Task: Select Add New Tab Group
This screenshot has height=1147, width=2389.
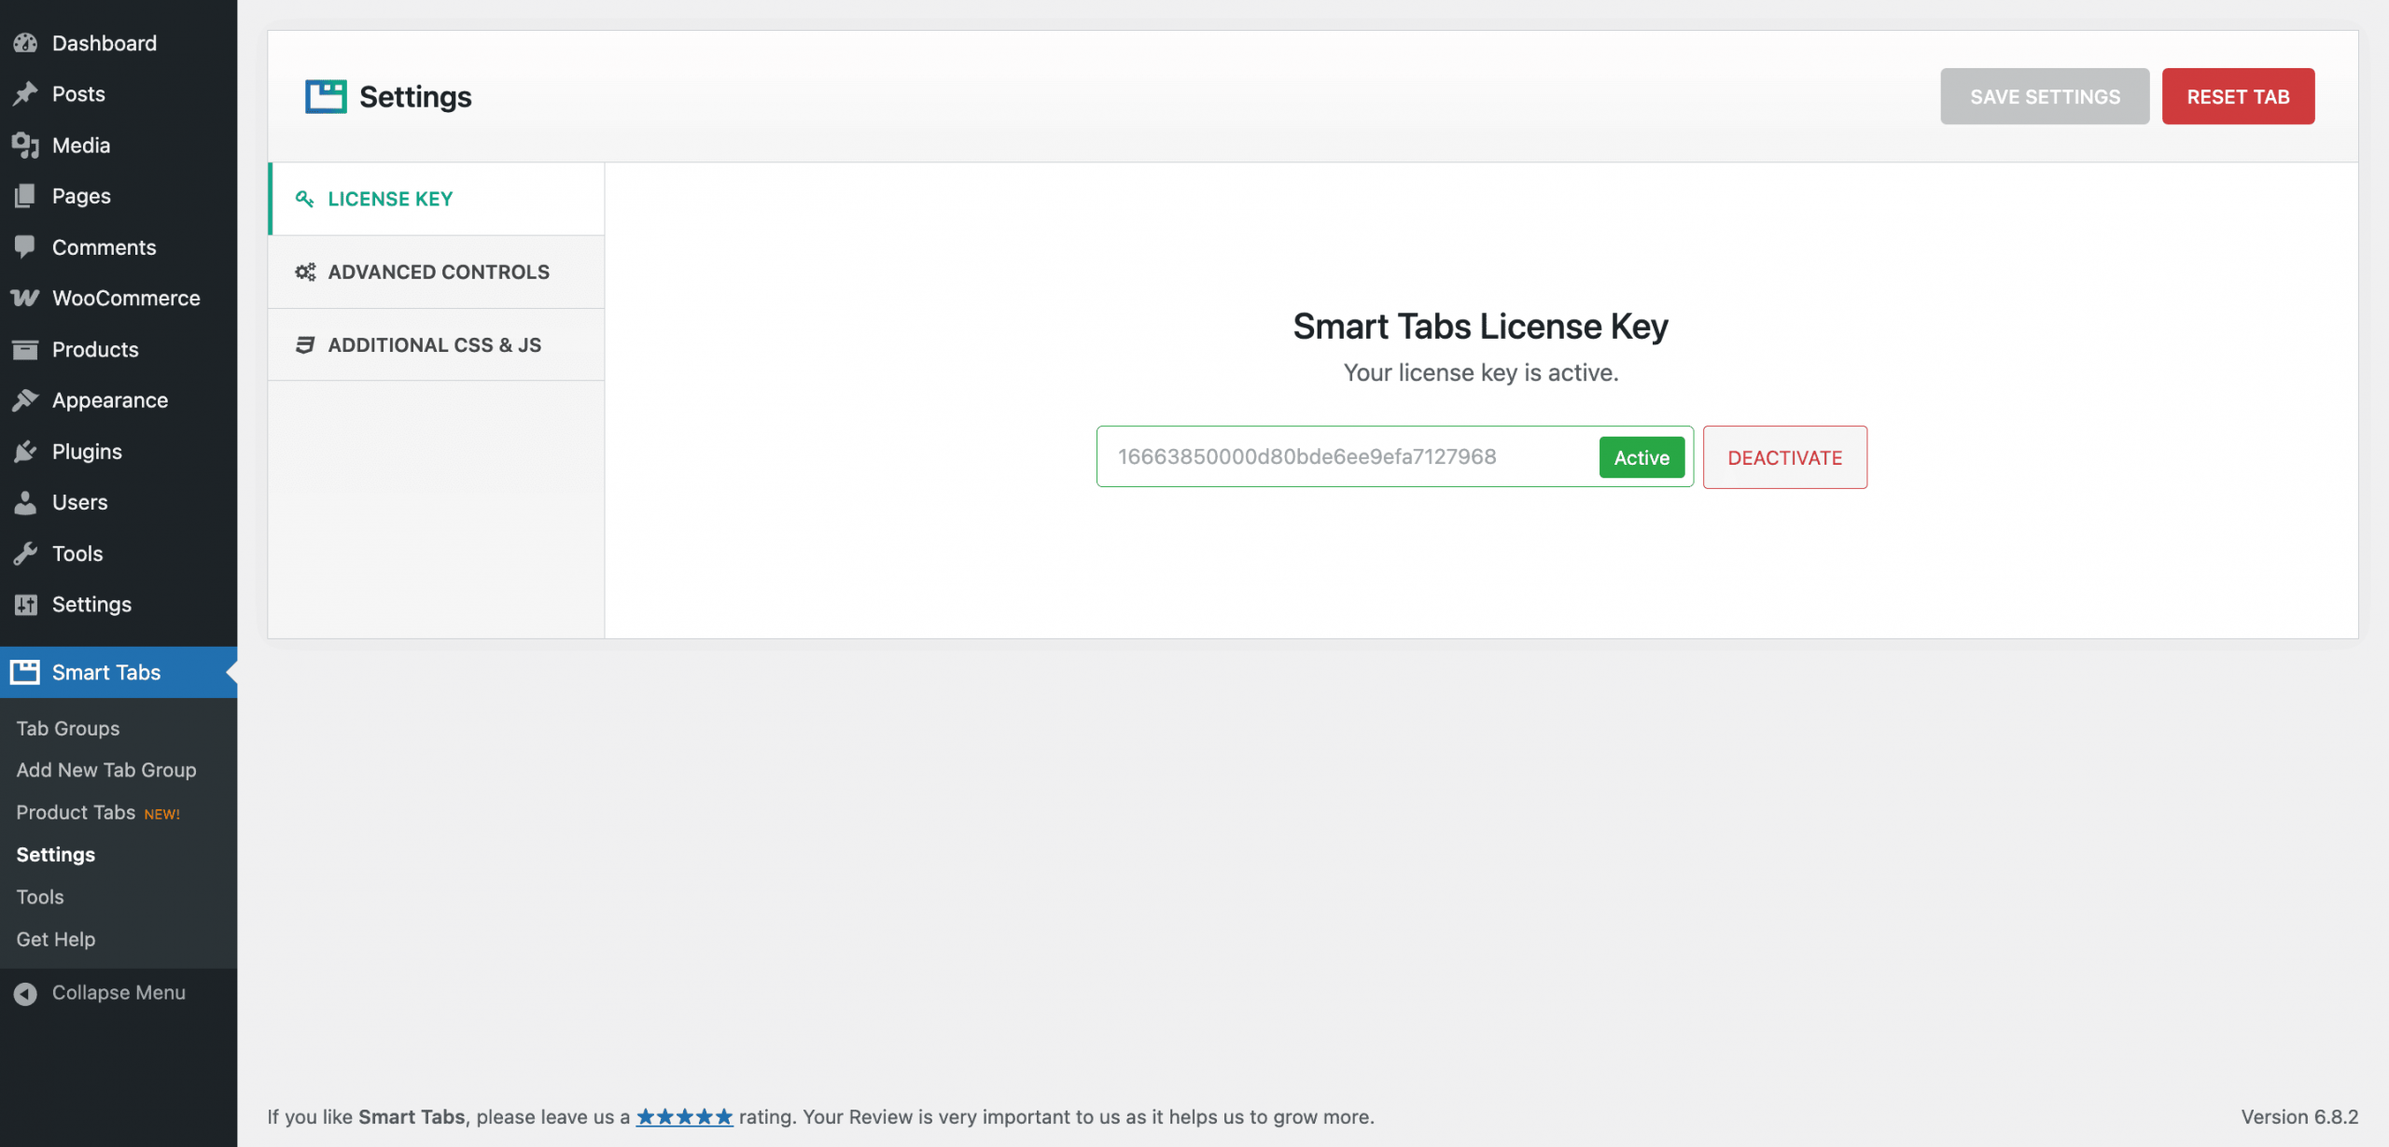Action: pos(106,770)
